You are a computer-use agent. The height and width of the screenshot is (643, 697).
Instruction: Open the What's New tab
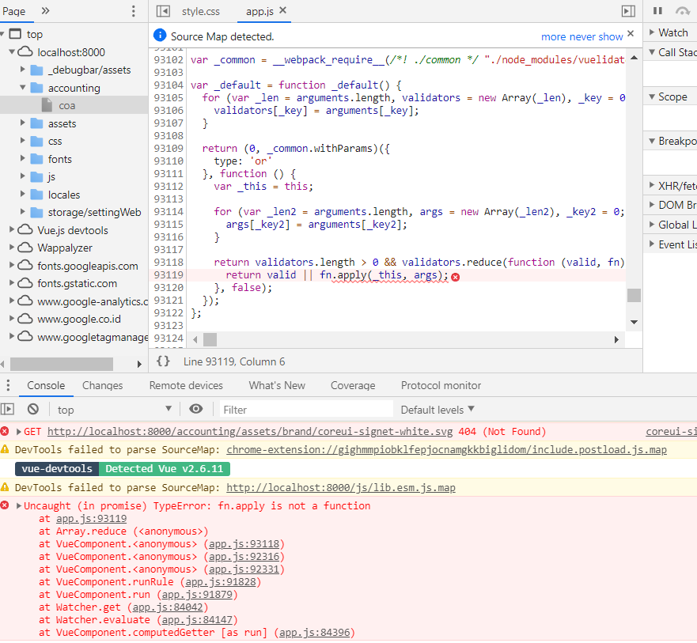[x=277, y=385]
